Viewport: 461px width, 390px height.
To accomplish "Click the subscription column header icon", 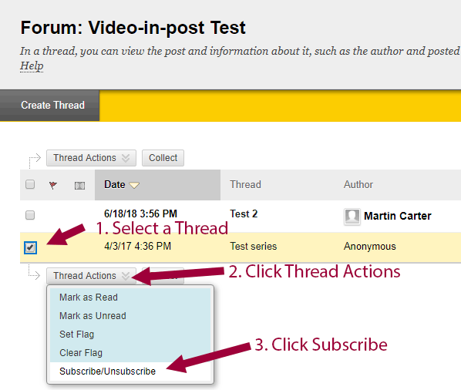I will 79,186.
